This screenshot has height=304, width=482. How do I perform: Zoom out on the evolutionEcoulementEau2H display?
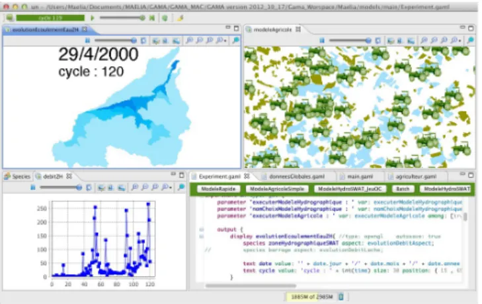200,40
